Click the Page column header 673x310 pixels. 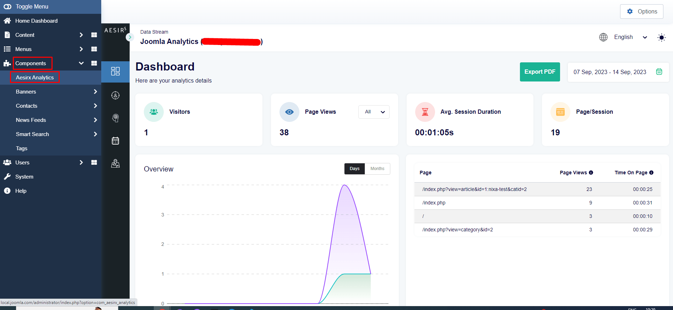425,173
